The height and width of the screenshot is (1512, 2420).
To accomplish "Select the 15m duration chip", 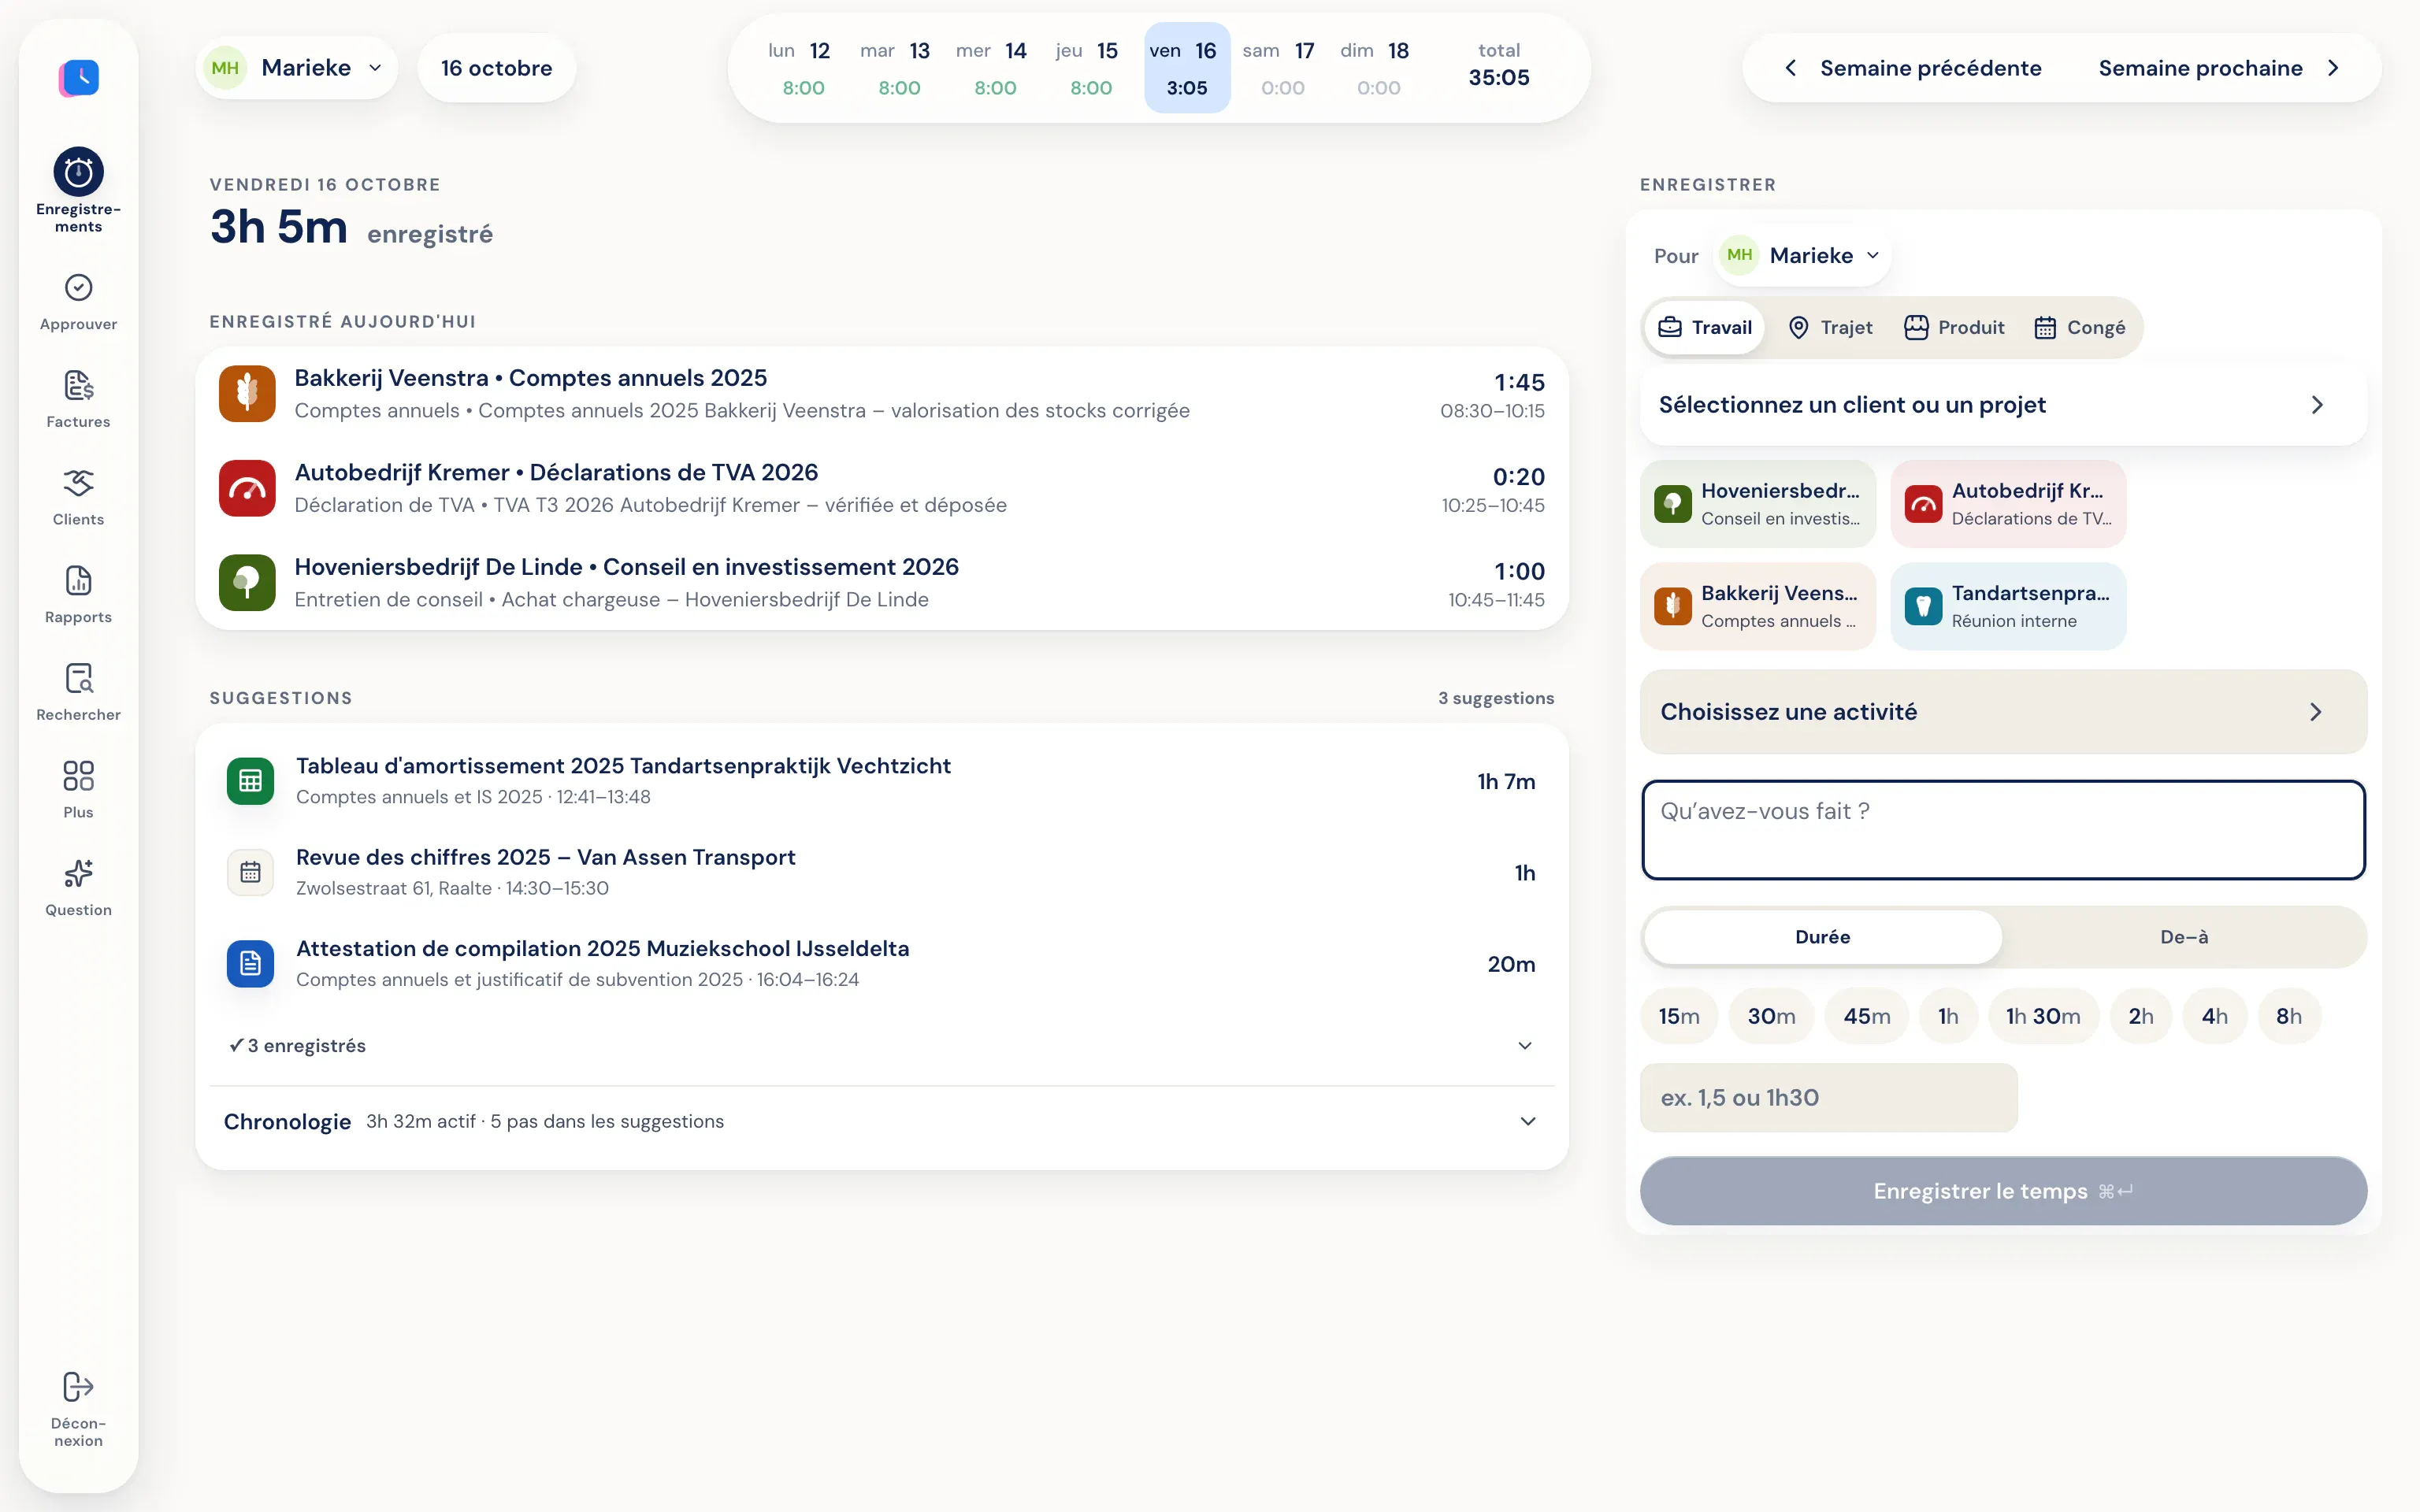I will click(x=1679, y=1016).
